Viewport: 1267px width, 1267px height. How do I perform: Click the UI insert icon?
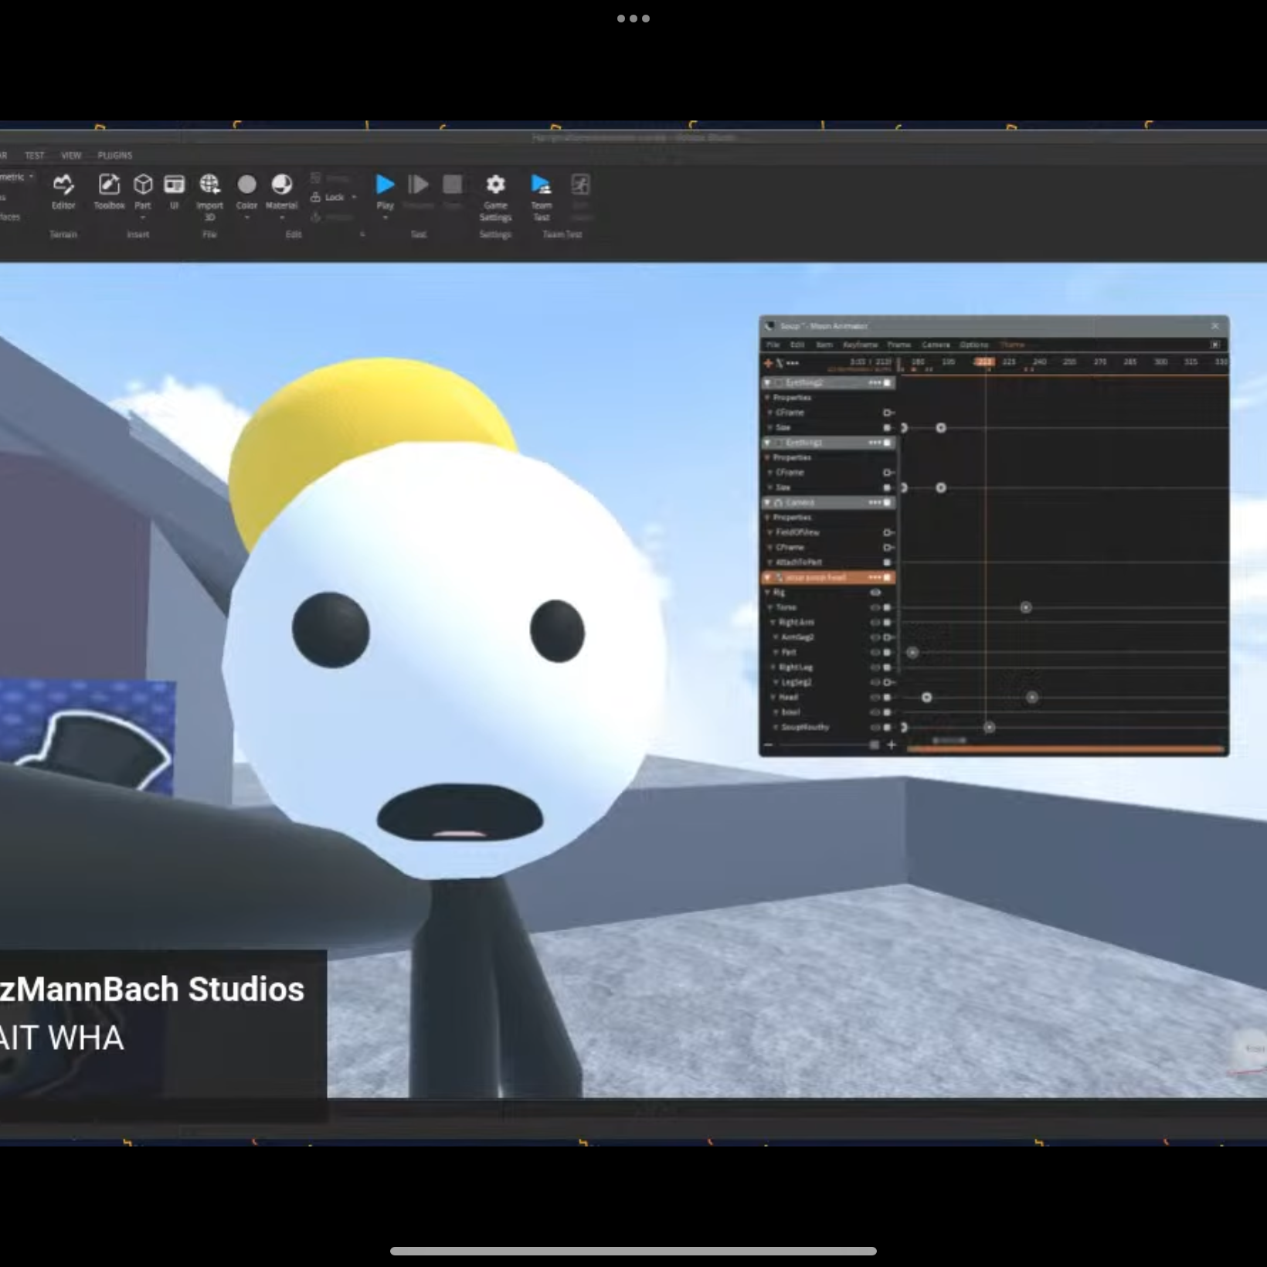pos(175,185)
